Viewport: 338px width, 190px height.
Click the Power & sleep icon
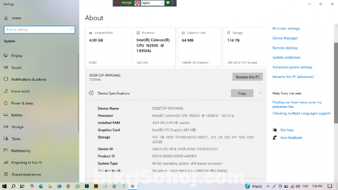click(6, 103)
